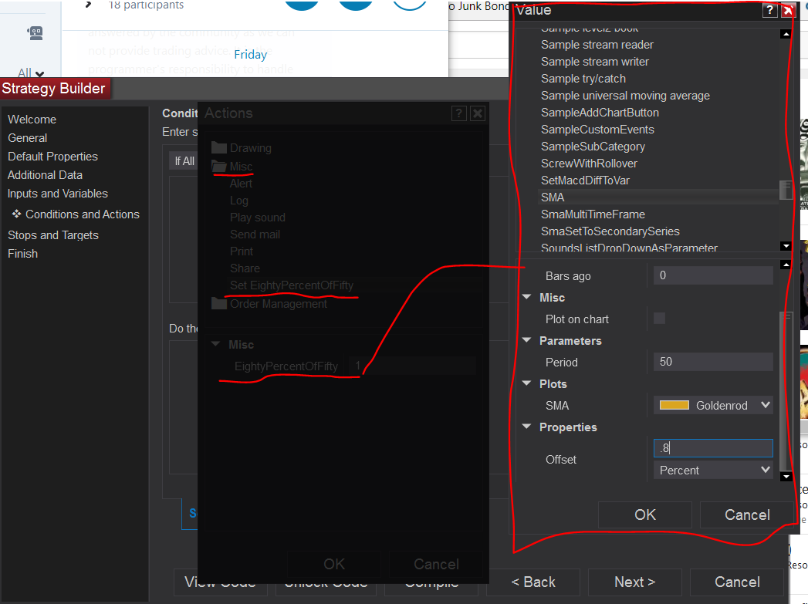The image size is (808, 604).
Task: Select Play sound action
Action: [x=258, y=218]
